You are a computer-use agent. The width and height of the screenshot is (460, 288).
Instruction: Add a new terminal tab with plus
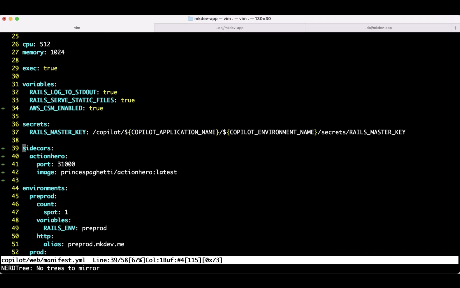pyautogui.click(x=455, y=28)
